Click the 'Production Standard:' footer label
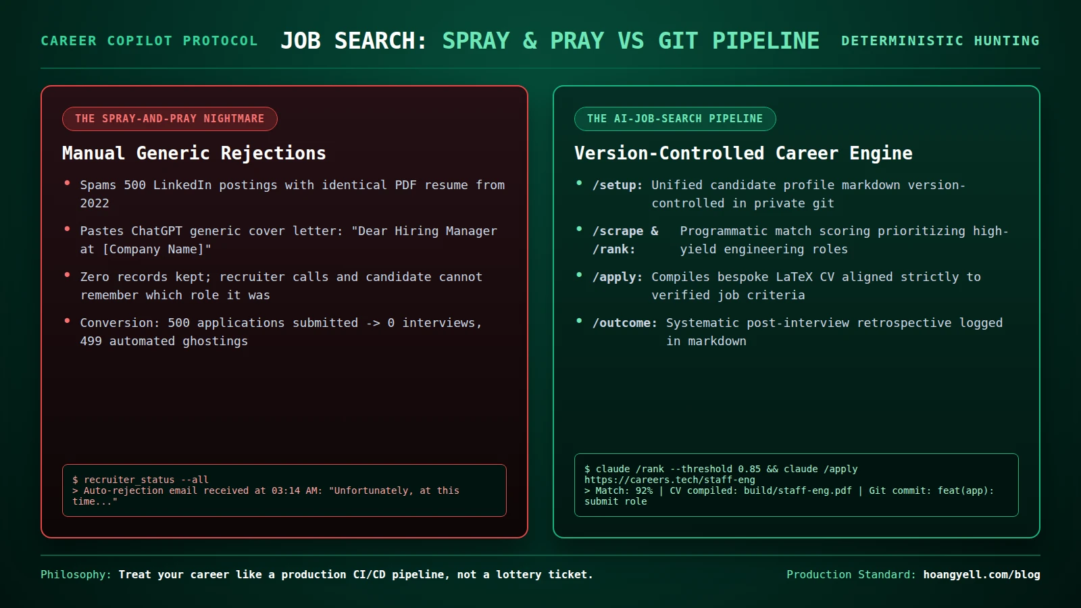1081x608 pixels. (x=851, y=574)
